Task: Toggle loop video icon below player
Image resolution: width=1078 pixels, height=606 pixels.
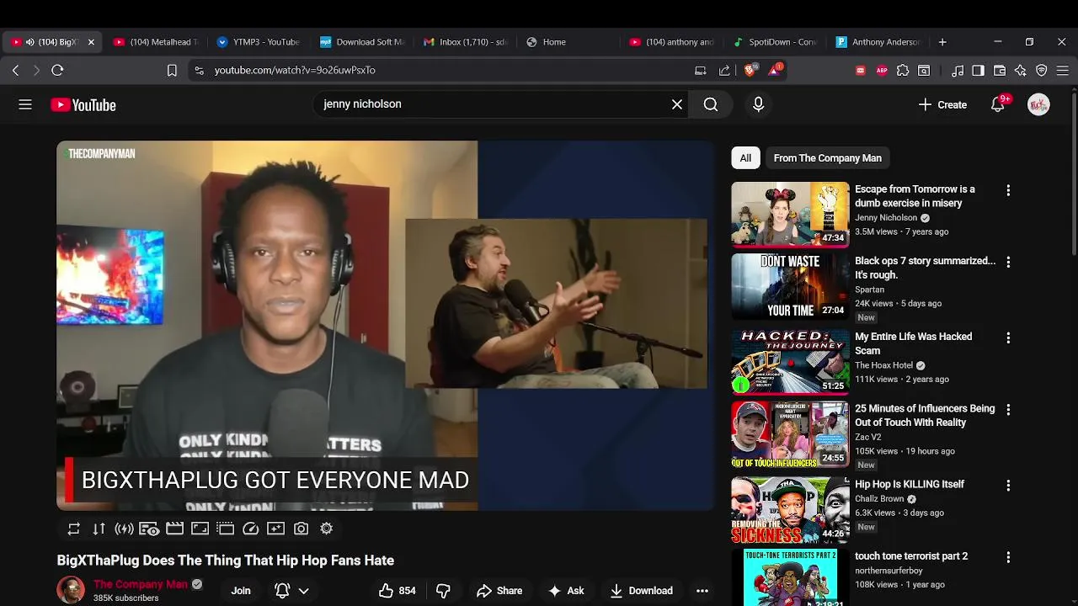Action: (74, 529)
